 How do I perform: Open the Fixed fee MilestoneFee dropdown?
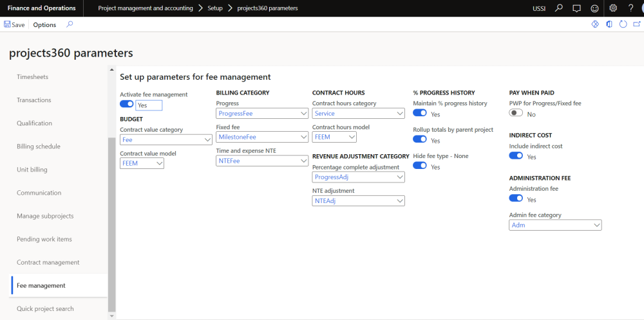[x=303, y=137]
